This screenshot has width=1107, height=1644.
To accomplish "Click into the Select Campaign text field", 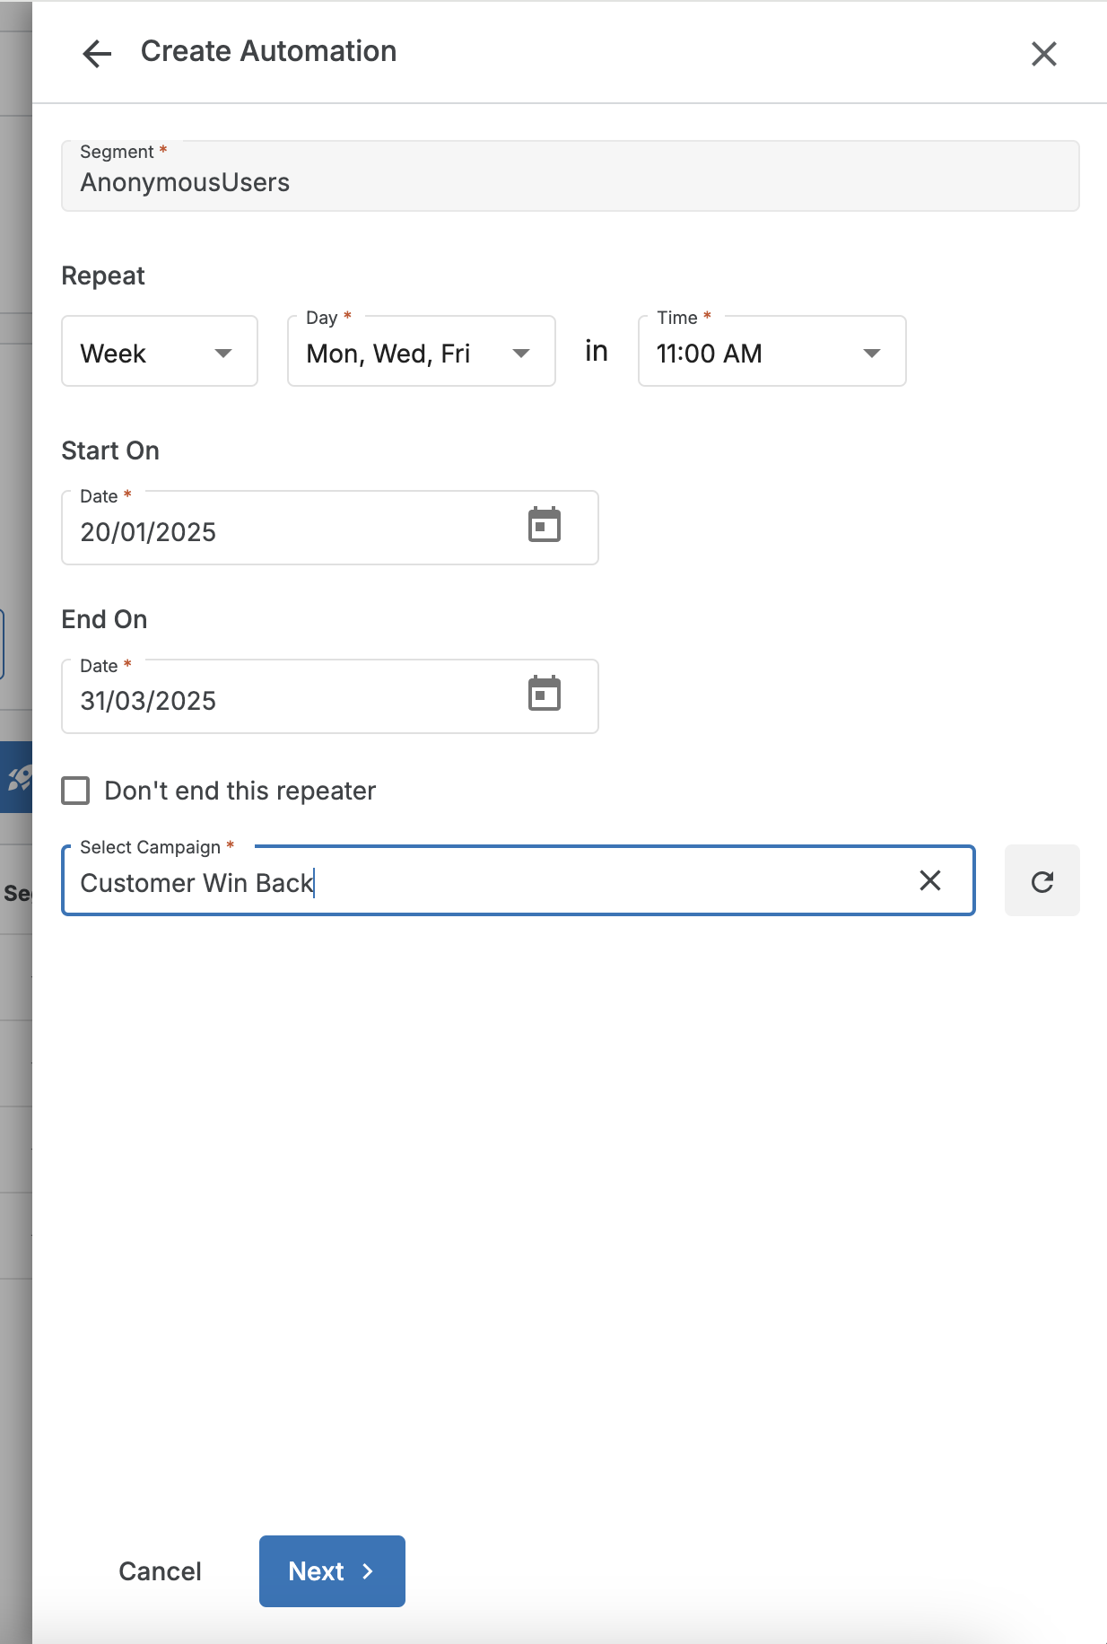I will [484, 881].
